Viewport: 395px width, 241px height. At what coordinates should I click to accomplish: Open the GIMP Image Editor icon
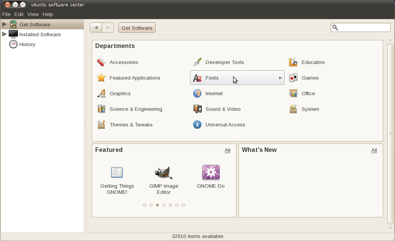164,172
